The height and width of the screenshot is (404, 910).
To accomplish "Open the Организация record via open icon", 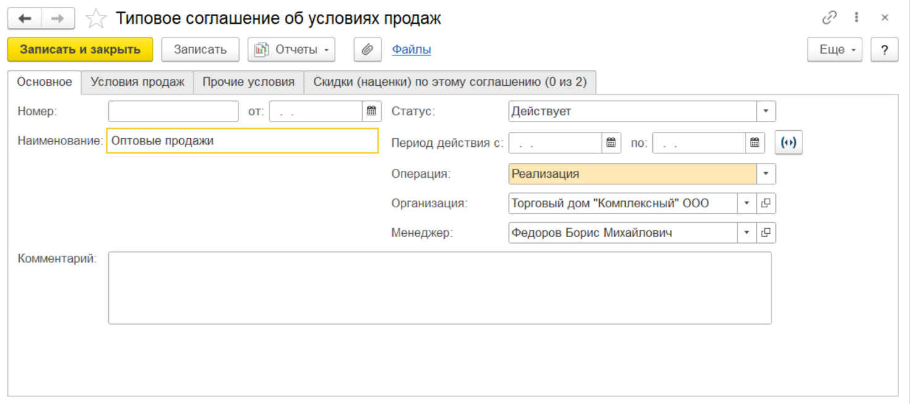I will pyautogui.click(x=766, y=203).
